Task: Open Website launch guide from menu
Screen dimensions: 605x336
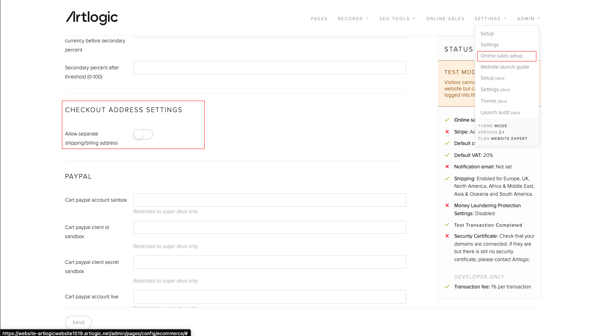Action: click(505, 67)
